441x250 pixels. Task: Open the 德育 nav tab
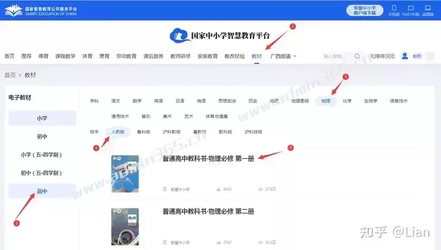pyautogui.click(x=43, y=56)
